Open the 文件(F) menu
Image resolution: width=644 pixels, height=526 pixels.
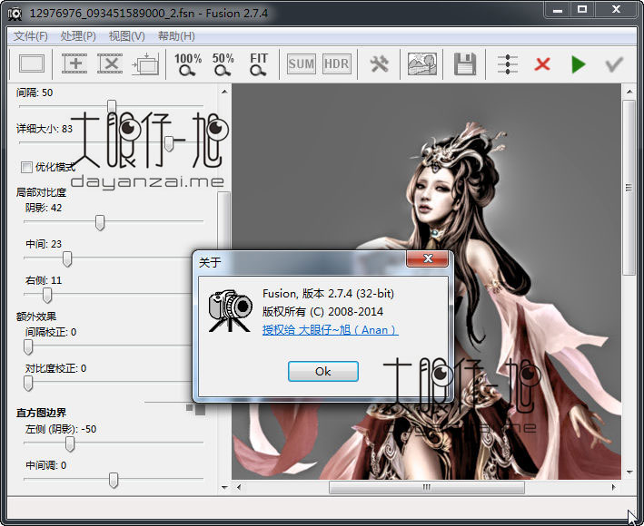[30, 36]
